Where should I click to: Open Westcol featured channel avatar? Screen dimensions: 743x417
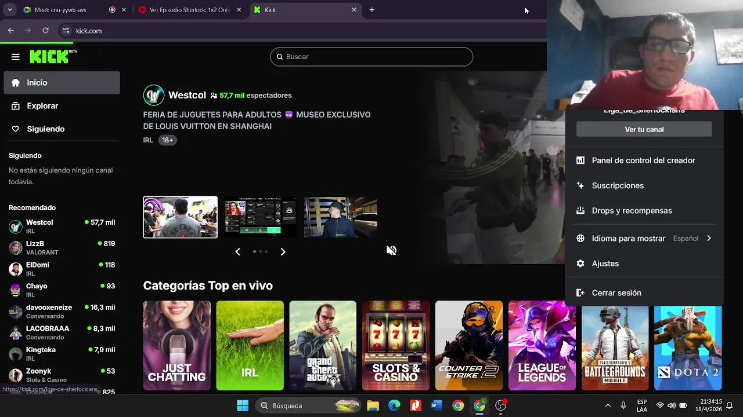154,95
